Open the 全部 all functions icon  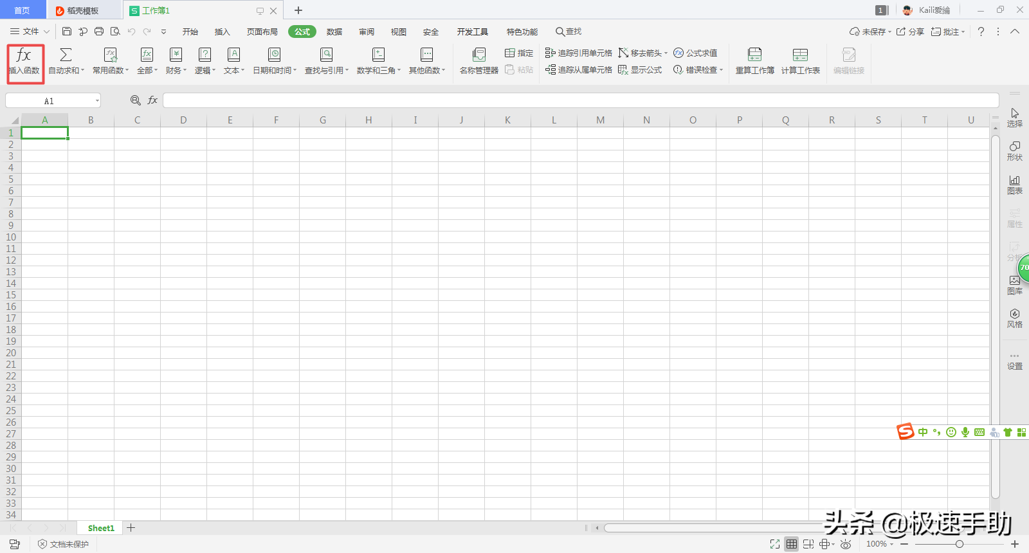[x=147, y=55]
